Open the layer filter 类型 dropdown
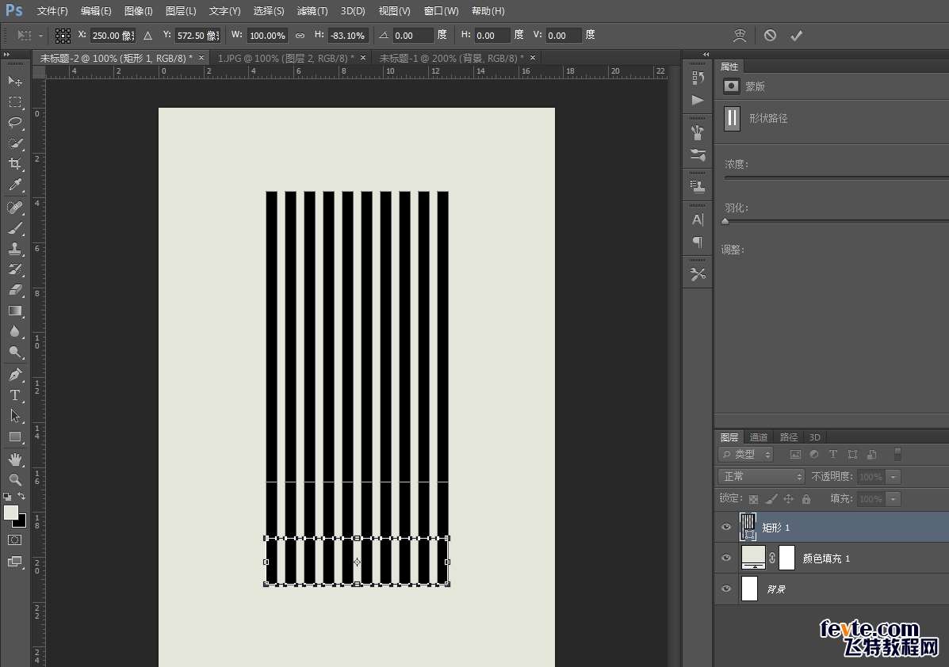 pyautogui.click(x=746, y=455)
